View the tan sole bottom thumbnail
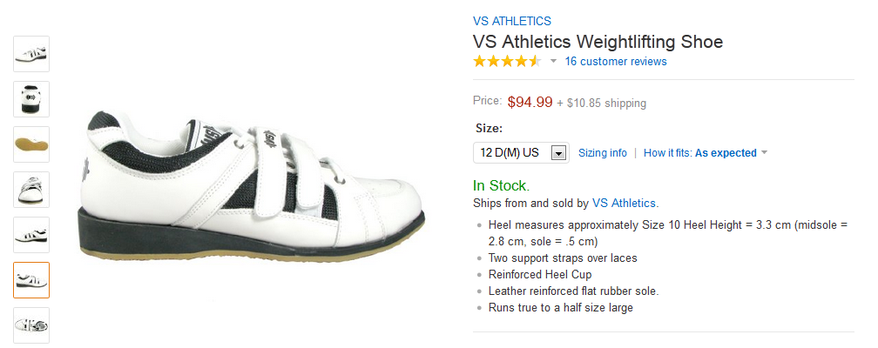The width and height of the screenshot is (878, 348). click(31, 144)
